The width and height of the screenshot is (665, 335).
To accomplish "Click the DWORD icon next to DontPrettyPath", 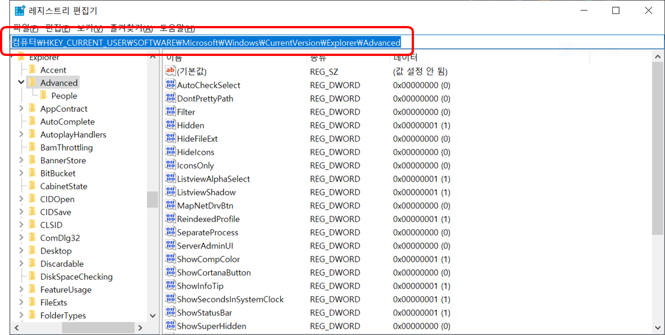I will coord(170,98).
